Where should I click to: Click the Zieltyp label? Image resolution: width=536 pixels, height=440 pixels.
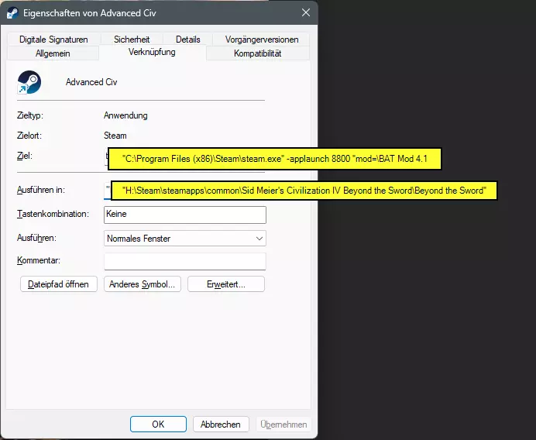[x=30, y=115]
